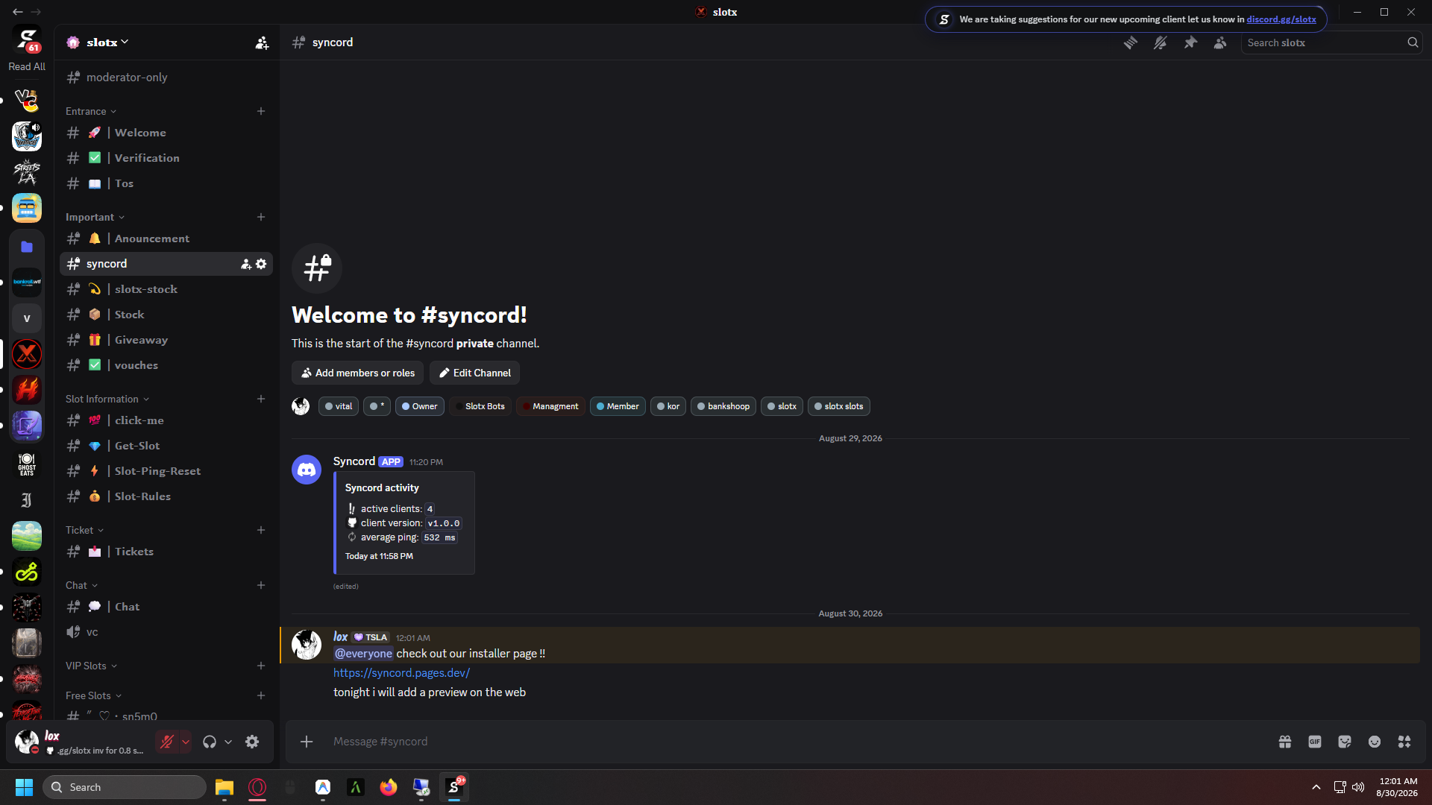Open the Anouncement channel

pos(166,239)
